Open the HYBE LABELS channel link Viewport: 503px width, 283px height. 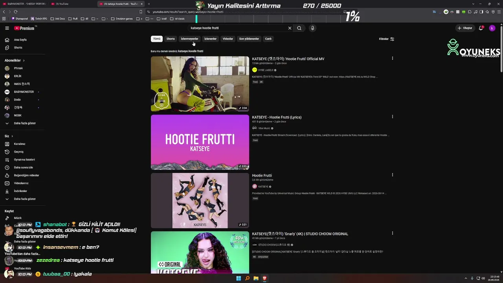(x=266, y=70)
